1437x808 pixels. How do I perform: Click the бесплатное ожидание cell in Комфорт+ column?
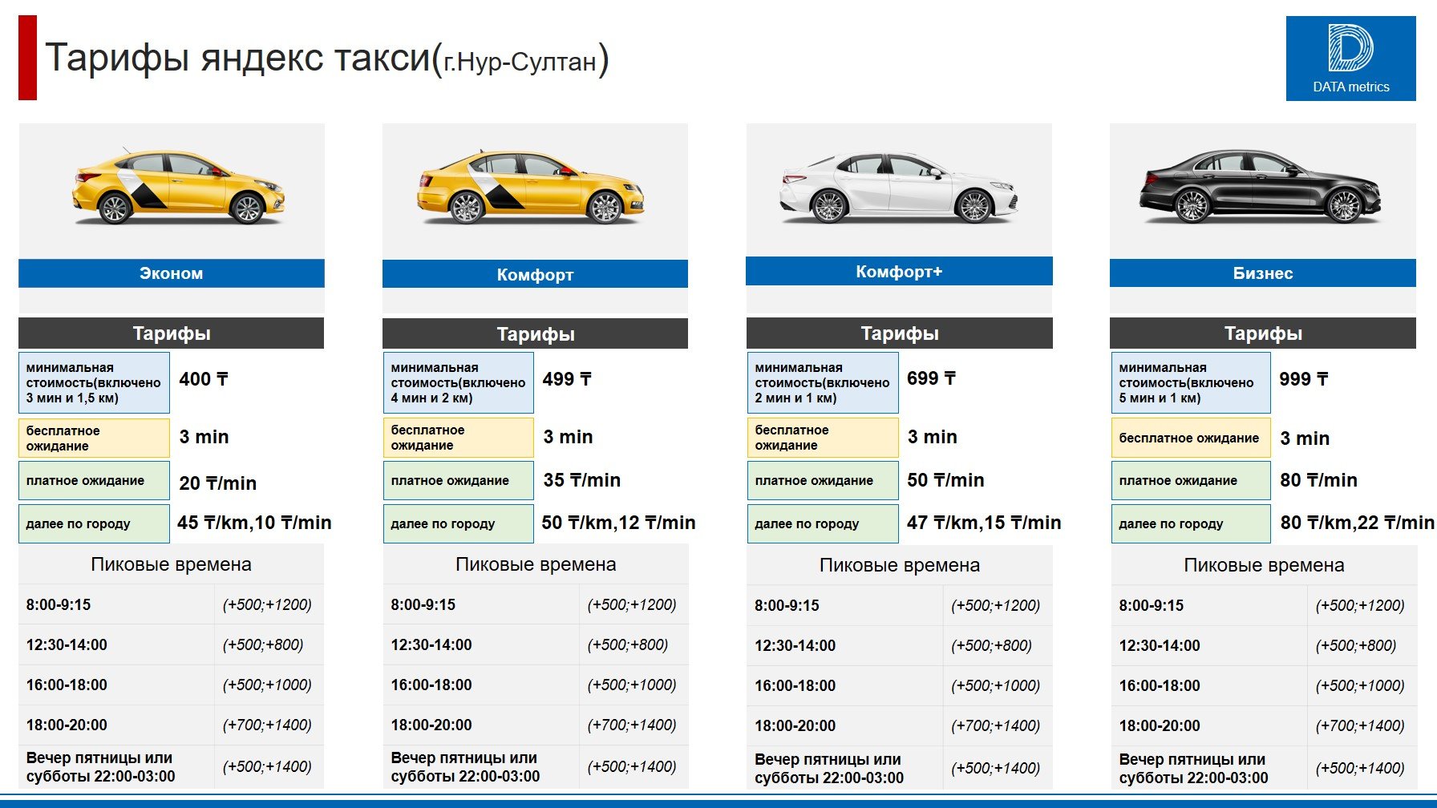click(822, 438)
